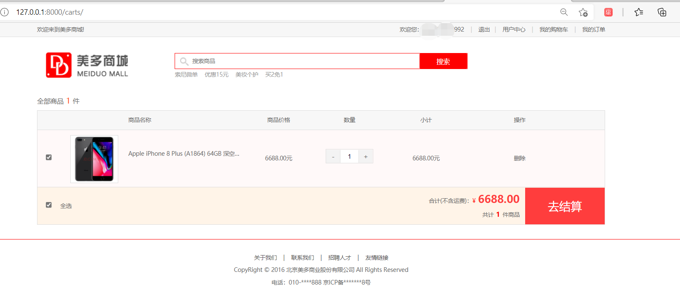Screen dimensions: 680x298
Task: Click the quantity input showing 1
Action: pyautogui.click(x=349, y=157)
